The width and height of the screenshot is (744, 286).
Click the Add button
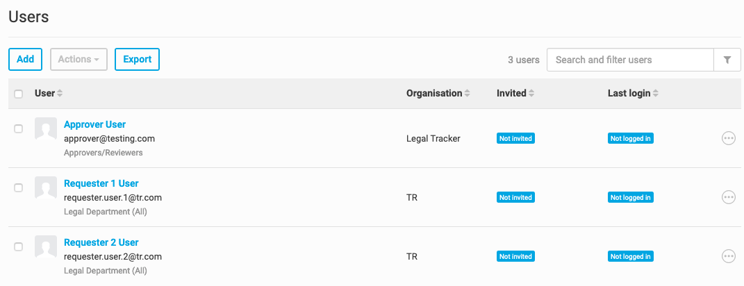(x=25, y=59)
